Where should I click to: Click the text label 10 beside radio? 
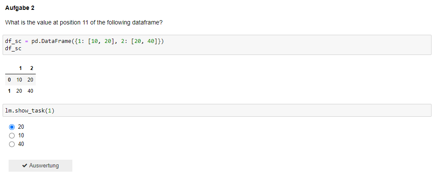point(21,136)
